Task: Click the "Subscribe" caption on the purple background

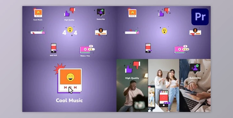Action: coord(101,19)
